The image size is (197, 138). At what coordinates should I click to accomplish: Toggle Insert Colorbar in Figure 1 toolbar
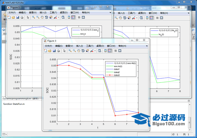point(68,17)
